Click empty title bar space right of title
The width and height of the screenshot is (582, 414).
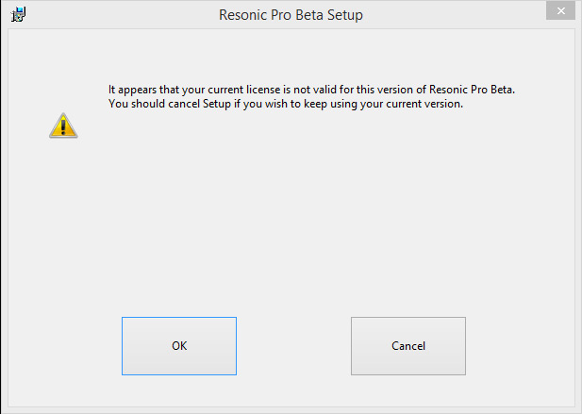click(x=453, y=16)
